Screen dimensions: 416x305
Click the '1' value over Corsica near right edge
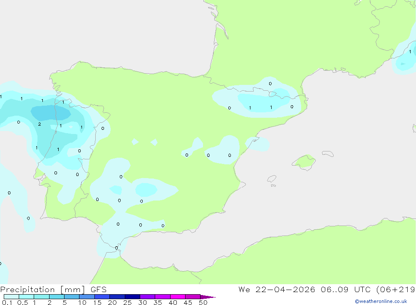(x=410, y=52)
